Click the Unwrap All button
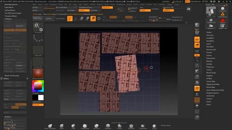Screen dimensions: 232x130 [21, 26]
